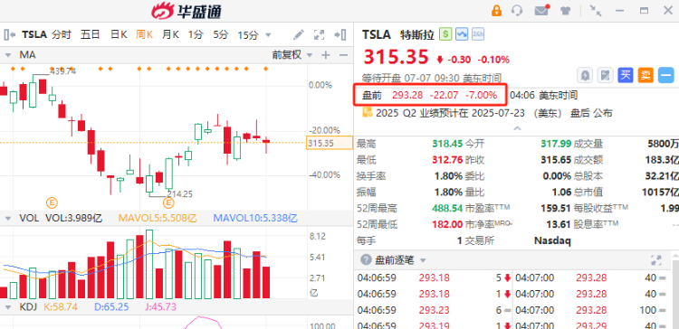Image resolution: width=679 pixels, height=329 pixels.
Task: Expand chart to fullscreen
Action: (320, 34)
